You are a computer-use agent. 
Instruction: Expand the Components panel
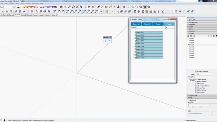pyautogui.click(x=202, y=22)
